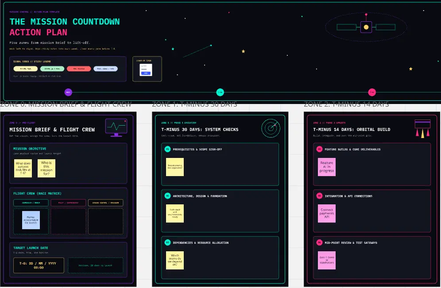Click "INTEGRATION & API CONNECTIONS" label
This screenshot has width=441, height=288.
tap(349, 196)
